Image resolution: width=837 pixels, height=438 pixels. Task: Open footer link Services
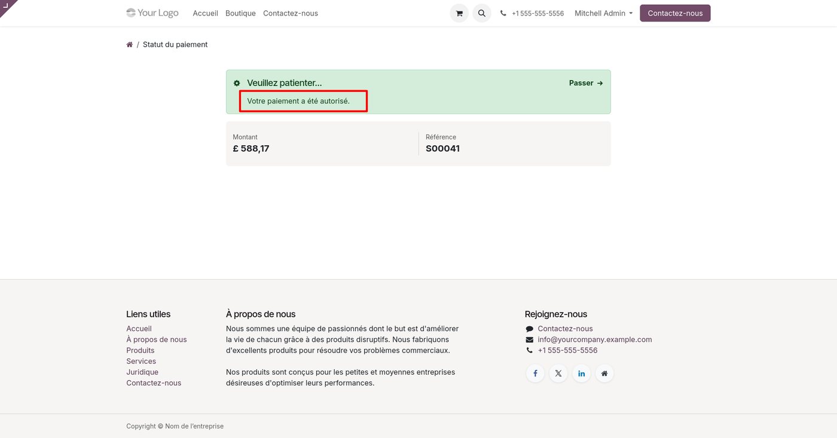point(141,361)
